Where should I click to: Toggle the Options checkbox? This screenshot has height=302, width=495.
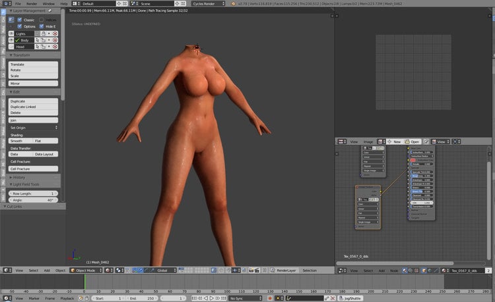pyautogui.click(x=20, y=26)
